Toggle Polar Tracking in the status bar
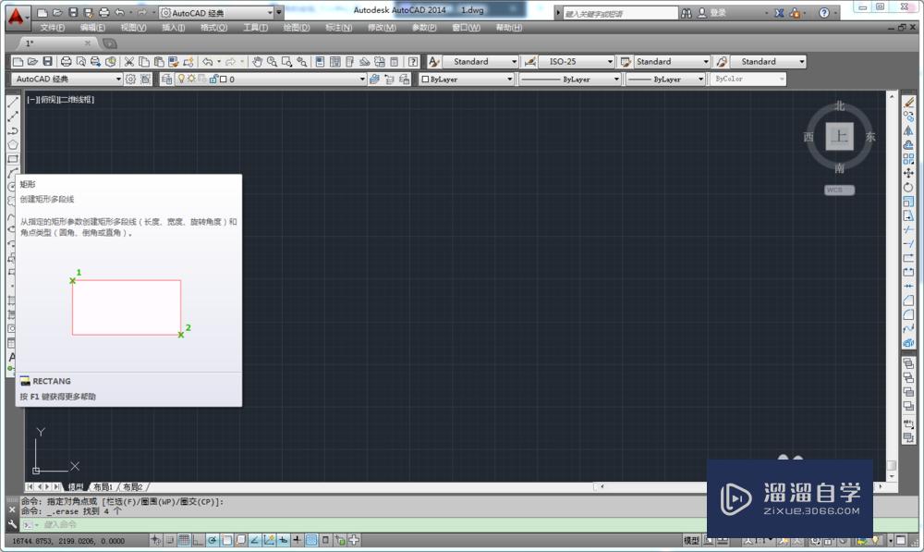 [213, 540]
